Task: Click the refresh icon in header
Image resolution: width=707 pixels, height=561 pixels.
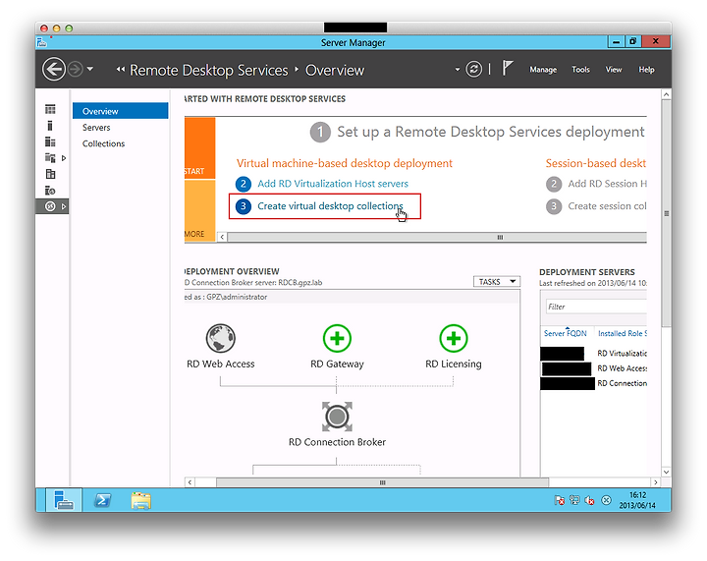Action: click(x=474, y=69)
